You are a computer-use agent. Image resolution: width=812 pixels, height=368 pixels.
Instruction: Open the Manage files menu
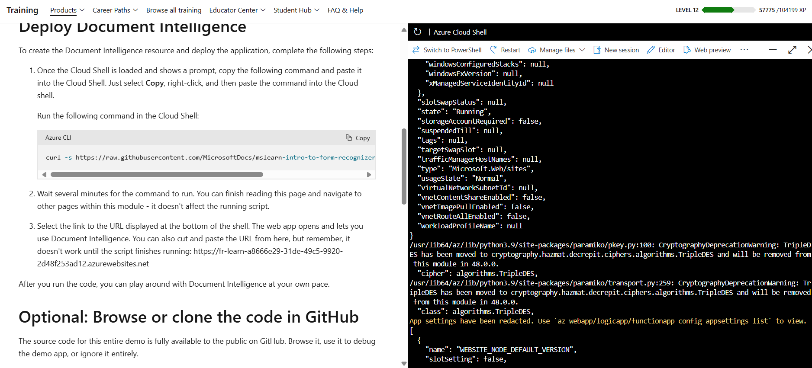[x=557, y=50]
